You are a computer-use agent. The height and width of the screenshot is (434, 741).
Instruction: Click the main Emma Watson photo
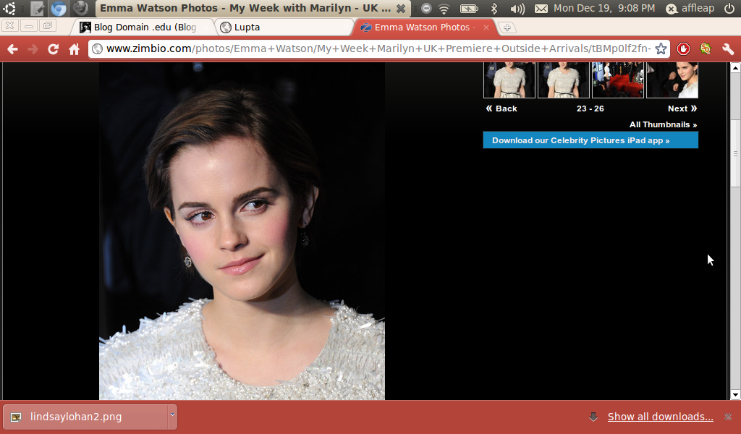(242, 231)
